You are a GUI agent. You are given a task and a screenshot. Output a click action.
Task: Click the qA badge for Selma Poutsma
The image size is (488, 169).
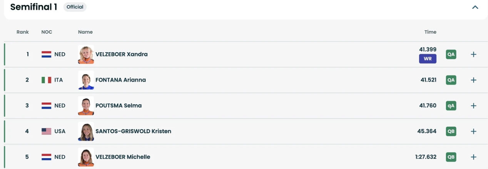[451, 106]
